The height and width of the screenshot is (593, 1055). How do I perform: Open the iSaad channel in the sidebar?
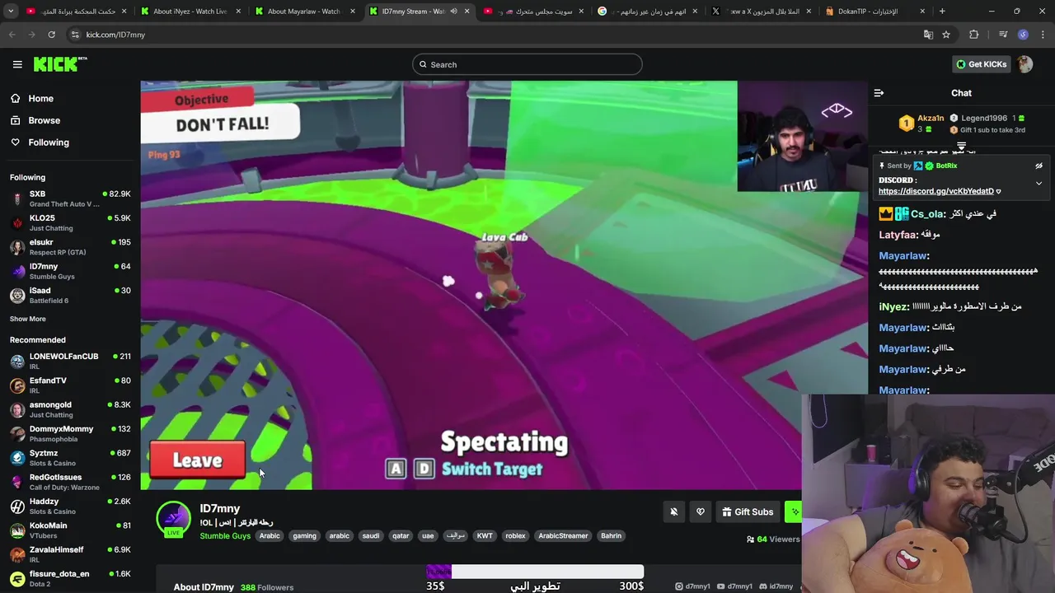70,295
